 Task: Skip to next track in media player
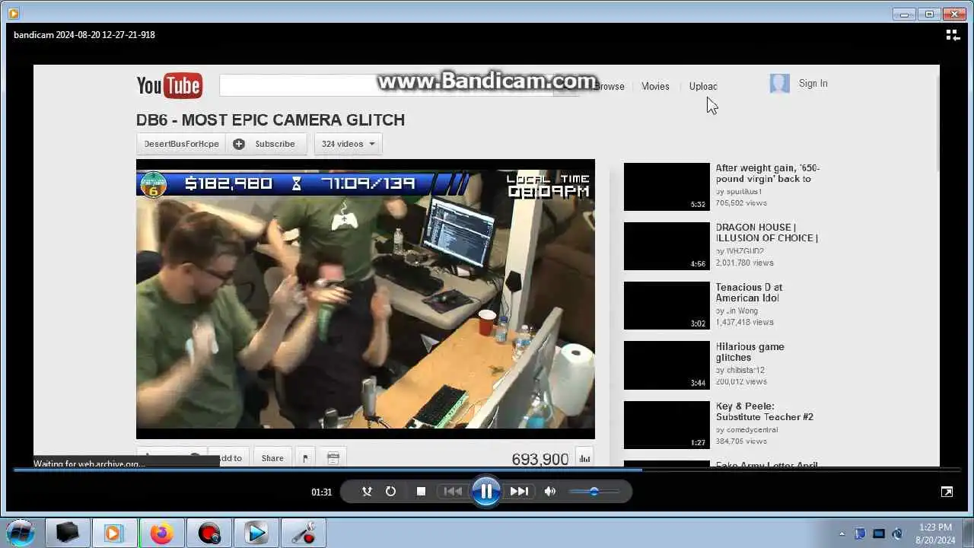tap(519, 492)
